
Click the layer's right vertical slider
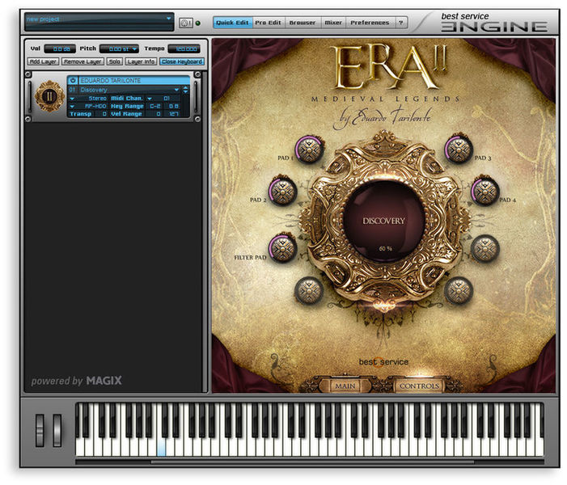(196, 96)
